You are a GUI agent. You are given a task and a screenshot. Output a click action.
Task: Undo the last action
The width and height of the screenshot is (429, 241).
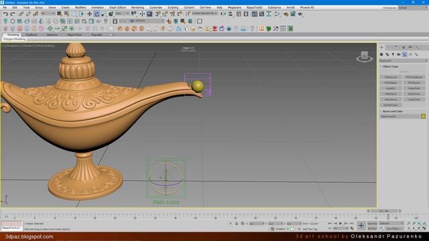pyautogui.click(x=5, y=14)
